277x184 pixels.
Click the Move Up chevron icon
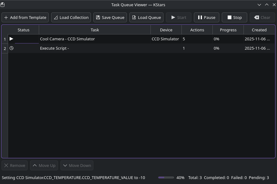point(35,165)
